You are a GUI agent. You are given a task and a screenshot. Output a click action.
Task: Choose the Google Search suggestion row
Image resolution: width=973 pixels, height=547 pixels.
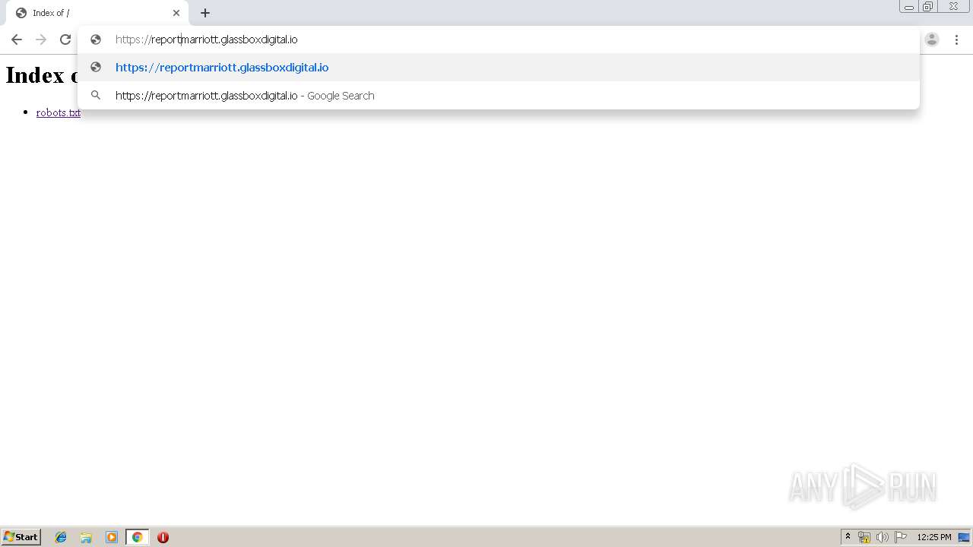click(x=499, y=95)
